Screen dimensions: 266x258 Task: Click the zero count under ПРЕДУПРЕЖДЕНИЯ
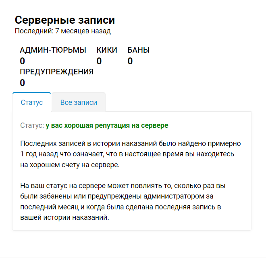pyautogui.click(x=23, y=82)
